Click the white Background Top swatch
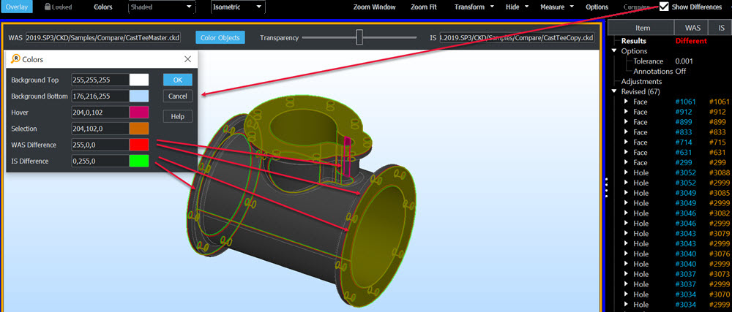The image size is (732, 312). click(x=139, y=80)
